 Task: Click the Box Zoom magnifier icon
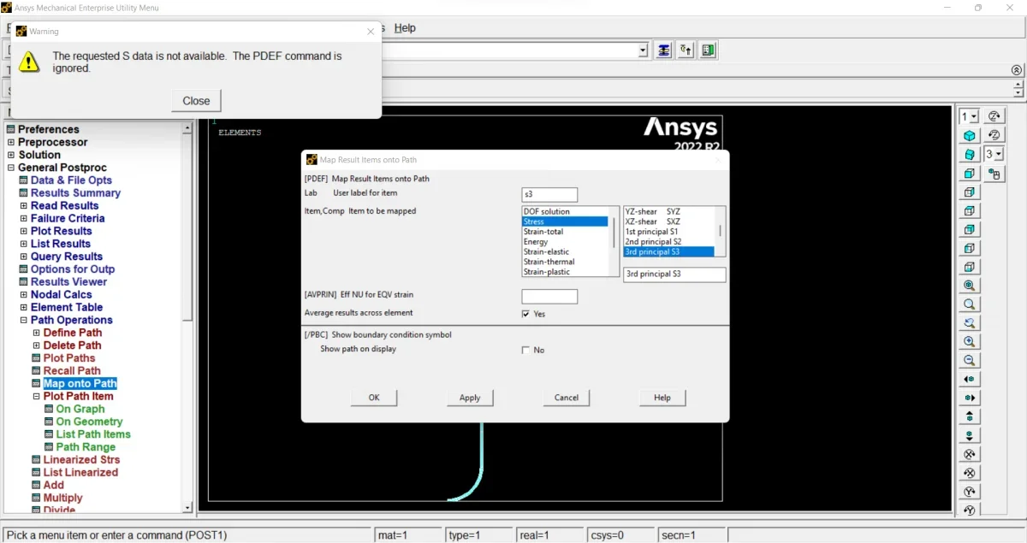[969, 304]
